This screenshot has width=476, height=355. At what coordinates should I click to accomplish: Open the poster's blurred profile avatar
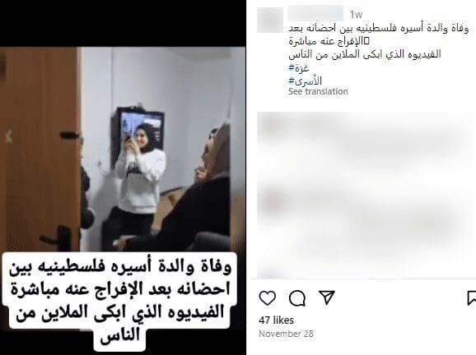click(x=270, y=20)
